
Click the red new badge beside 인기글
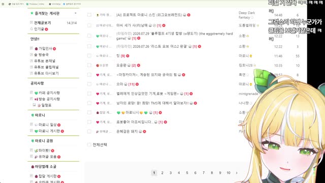(x=46, y=29)
